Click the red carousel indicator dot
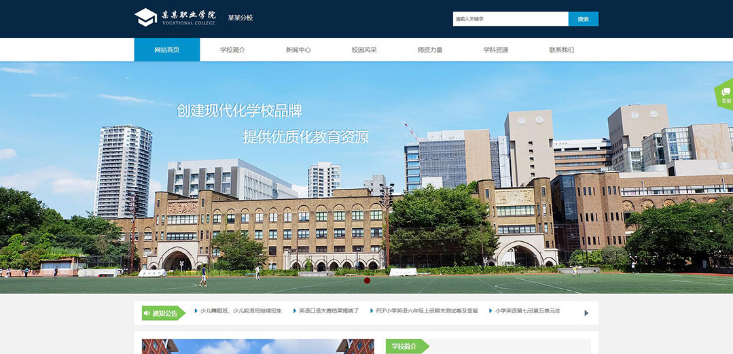This screenshot has height=354, width=733. click(367, 280)
